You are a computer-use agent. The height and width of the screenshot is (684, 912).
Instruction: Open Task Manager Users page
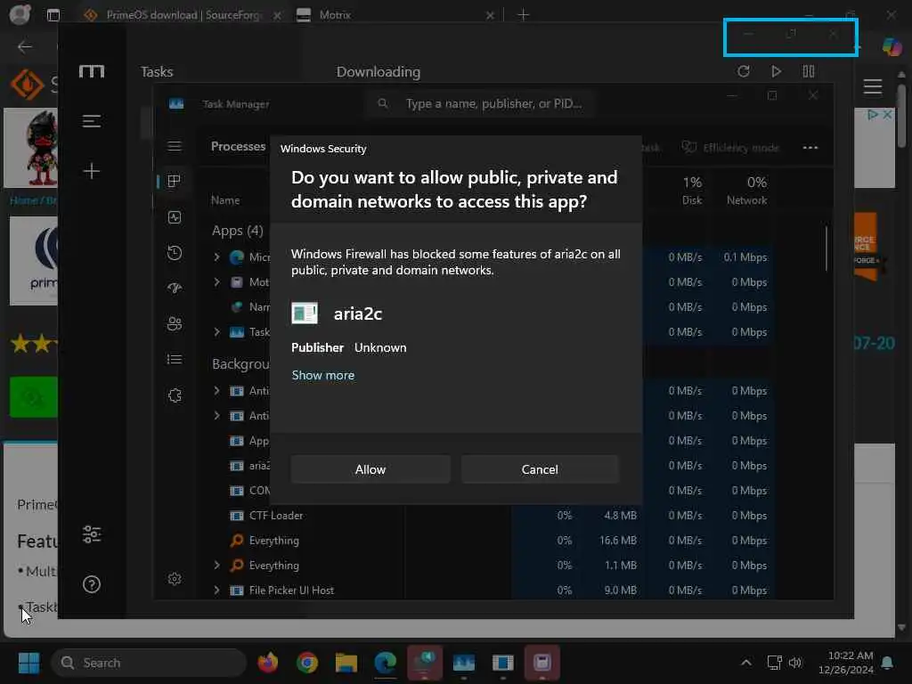(x=174, y=323)
